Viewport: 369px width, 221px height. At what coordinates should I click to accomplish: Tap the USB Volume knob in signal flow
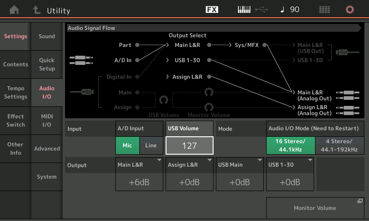[x=163, y=99]
